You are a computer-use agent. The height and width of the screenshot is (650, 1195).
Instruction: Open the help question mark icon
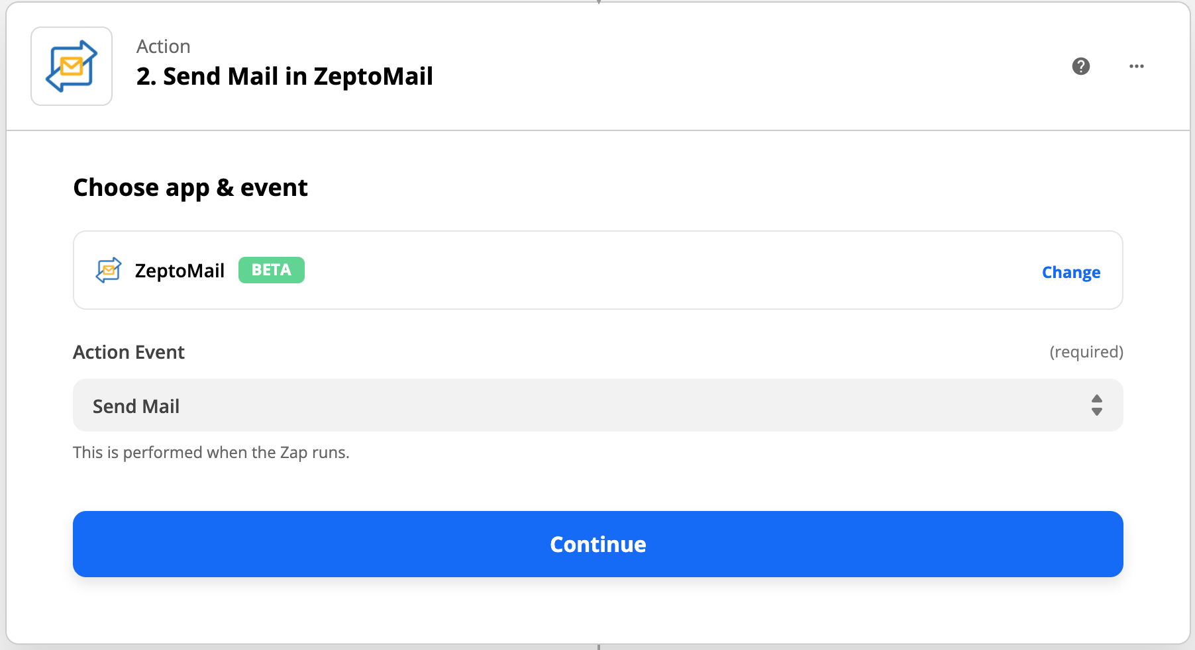coord(1081,66)
